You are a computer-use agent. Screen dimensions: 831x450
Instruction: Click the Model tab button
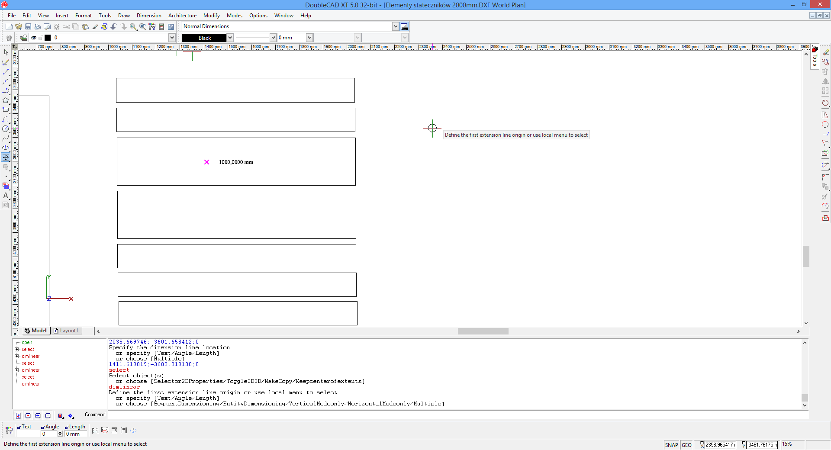(x=35, y=331)
